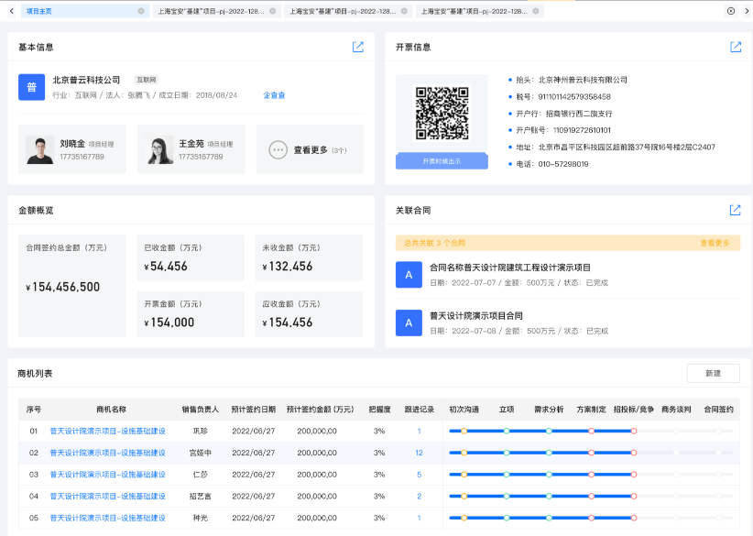Image resolution: width=753 pixels, height=536 pixels.
Task: Open external link icon in 基本信息 panel
Action: (x=358, y=47)
